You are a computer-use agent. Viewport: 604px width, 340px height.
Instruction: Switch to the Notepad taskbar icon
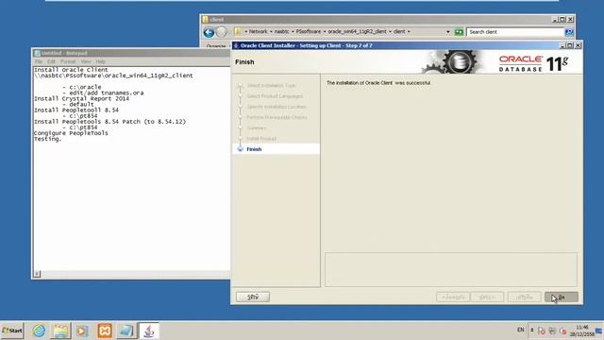pyautogui.click(x=126, y=331)
